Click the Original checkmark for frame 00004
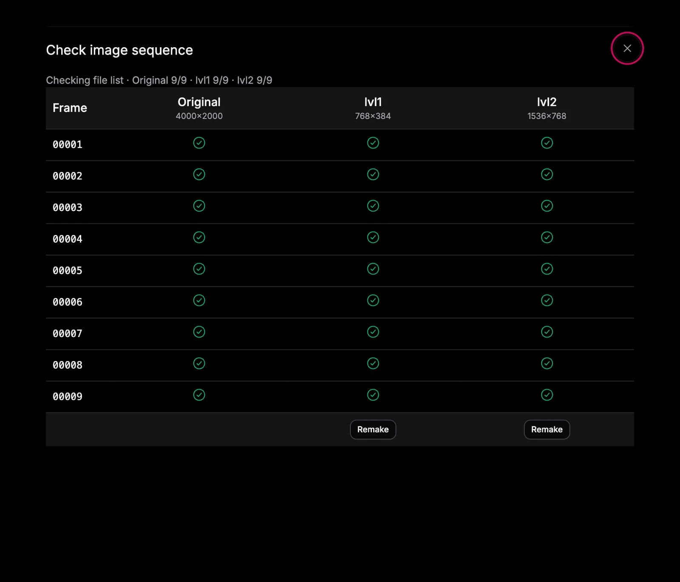The height and width of the screenshot is (582, 680). 199,237
